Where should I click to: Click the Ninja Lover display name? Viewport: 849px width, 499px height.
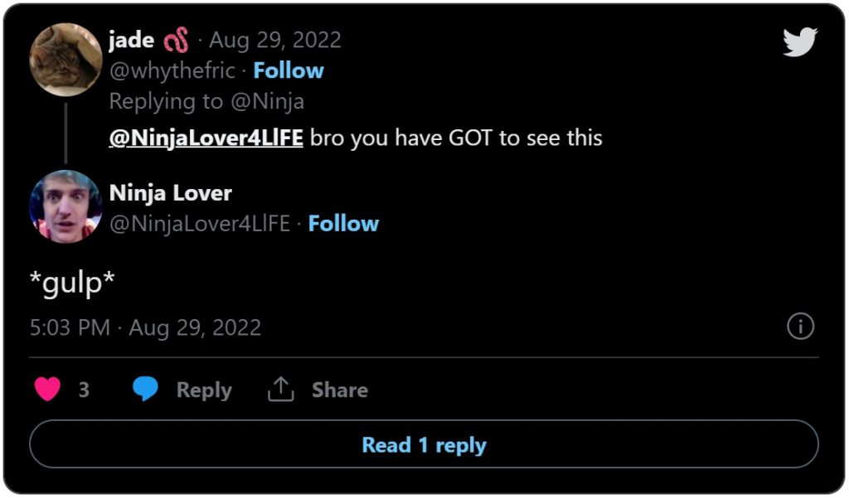click(170, 193)
